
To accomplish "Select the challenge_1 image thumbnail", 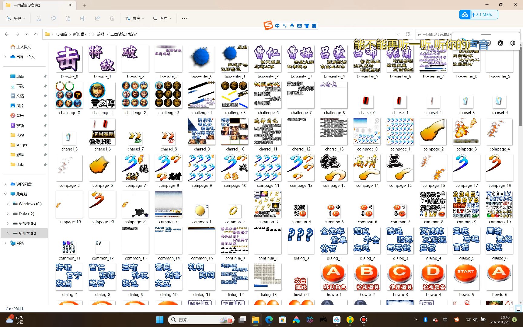I will pyautogui.click(x=102, y=95).
